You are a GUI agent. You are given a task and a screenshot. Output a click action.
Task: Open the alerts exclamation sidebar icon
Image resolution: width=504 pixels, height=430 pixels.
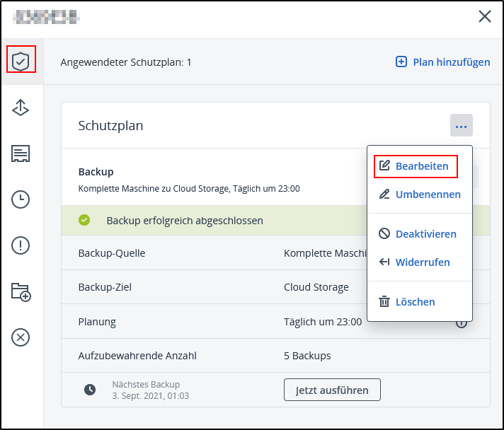(21, 245)
